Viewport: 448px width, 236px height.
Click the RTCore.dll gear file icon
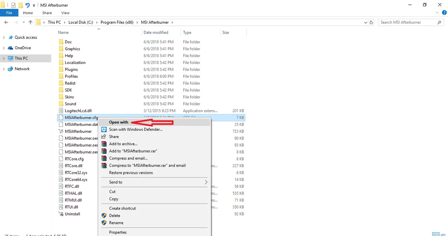click(61, 166)
